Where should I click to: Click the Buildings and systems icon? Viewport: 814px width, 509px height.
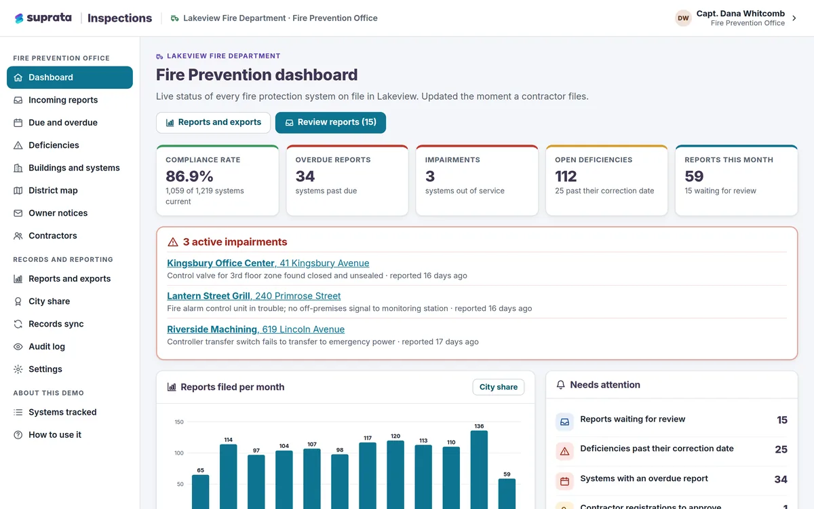[x=18, y=168]
